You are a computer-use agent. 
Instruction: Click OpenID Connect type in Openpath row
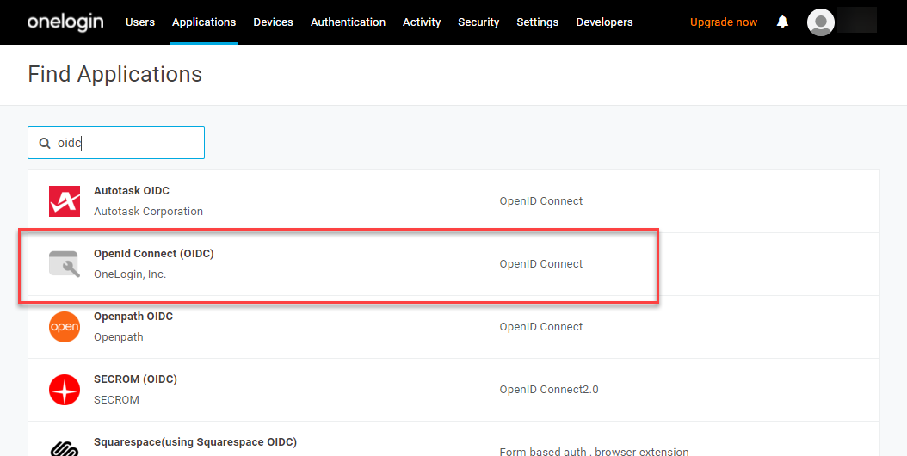click(x=541, y=326)
